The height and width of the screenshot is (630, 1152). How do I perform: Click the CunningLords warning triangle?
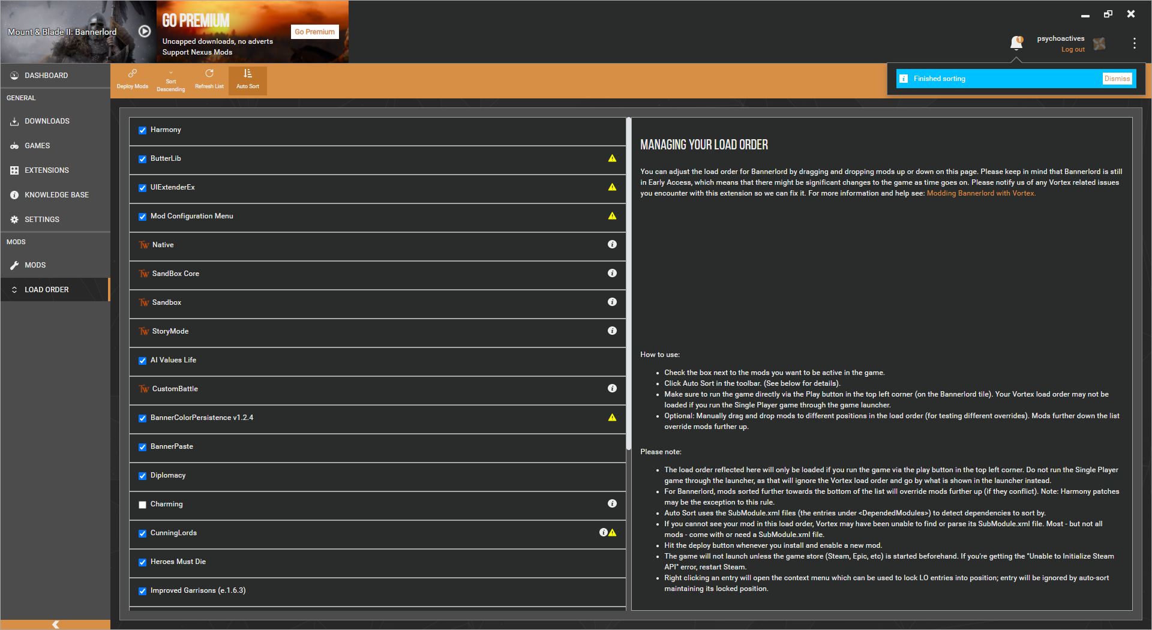pos(612,533)
